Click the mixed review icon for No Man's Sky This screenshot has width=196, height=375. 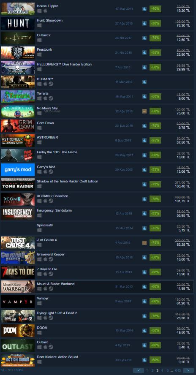pos(144,111)
